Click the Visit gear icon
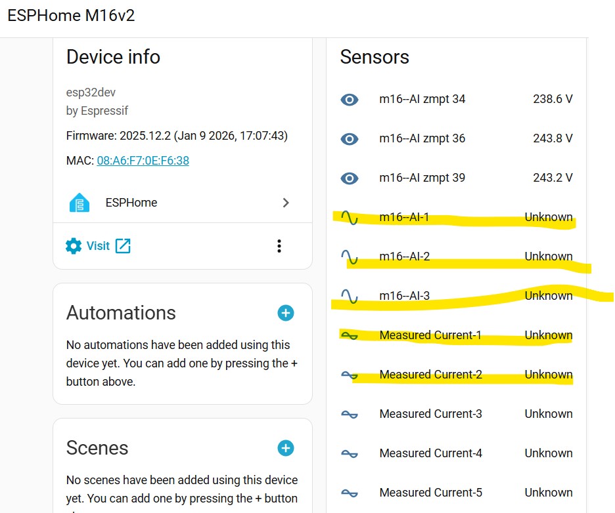 coord(74,246)
